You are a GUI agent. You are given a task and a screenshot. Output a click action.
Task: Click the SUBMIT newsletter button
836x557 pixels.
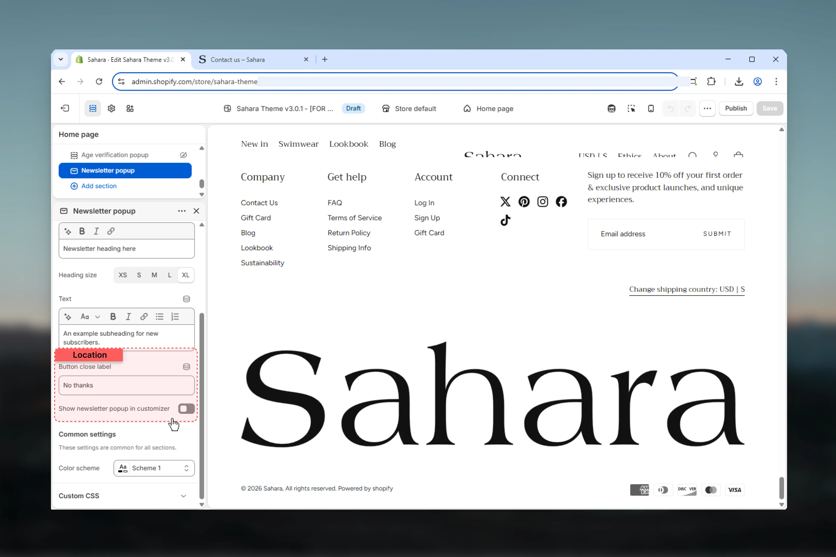pyautogui.click(x=717, y=234)
